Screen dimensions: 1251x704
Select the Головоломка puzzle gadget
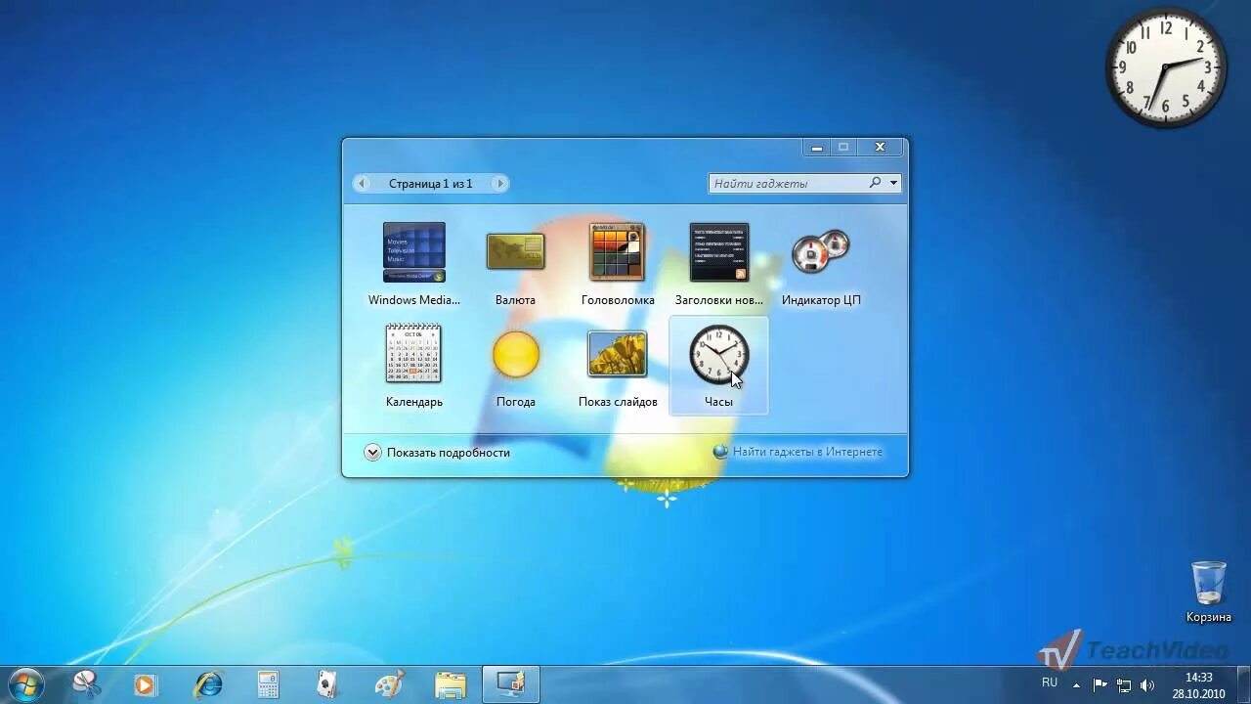[x=617, y=264]
